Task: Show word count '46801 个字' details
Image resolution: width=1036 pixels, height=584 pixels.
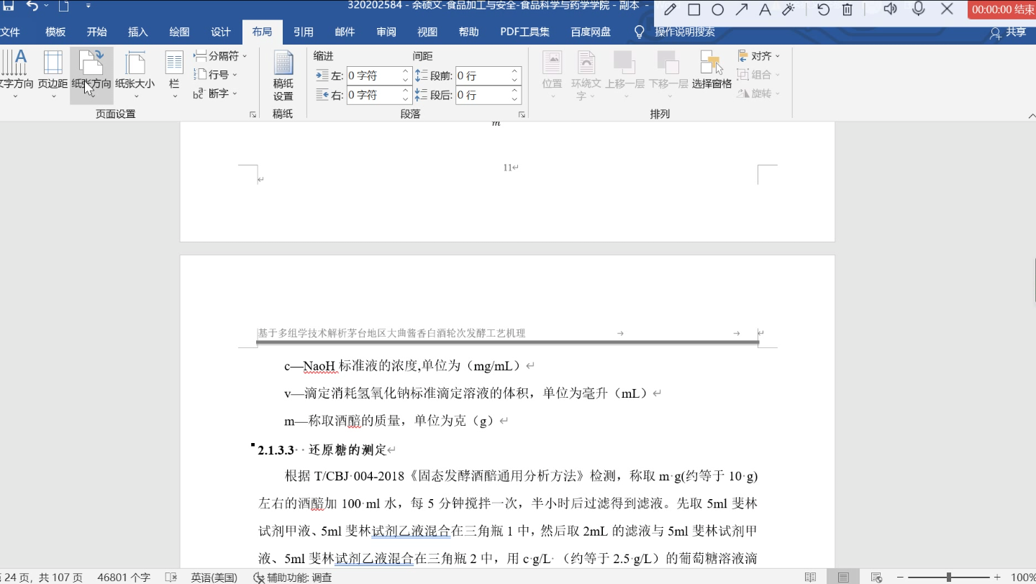Action: tap(124, 577)
